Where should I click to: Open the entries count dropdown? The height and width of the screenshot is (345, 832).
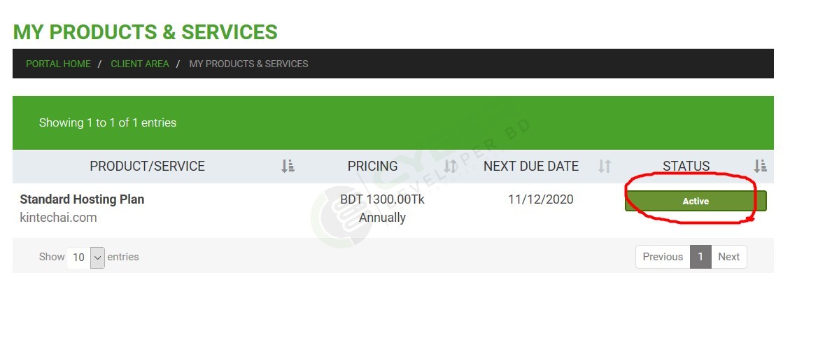86,258
